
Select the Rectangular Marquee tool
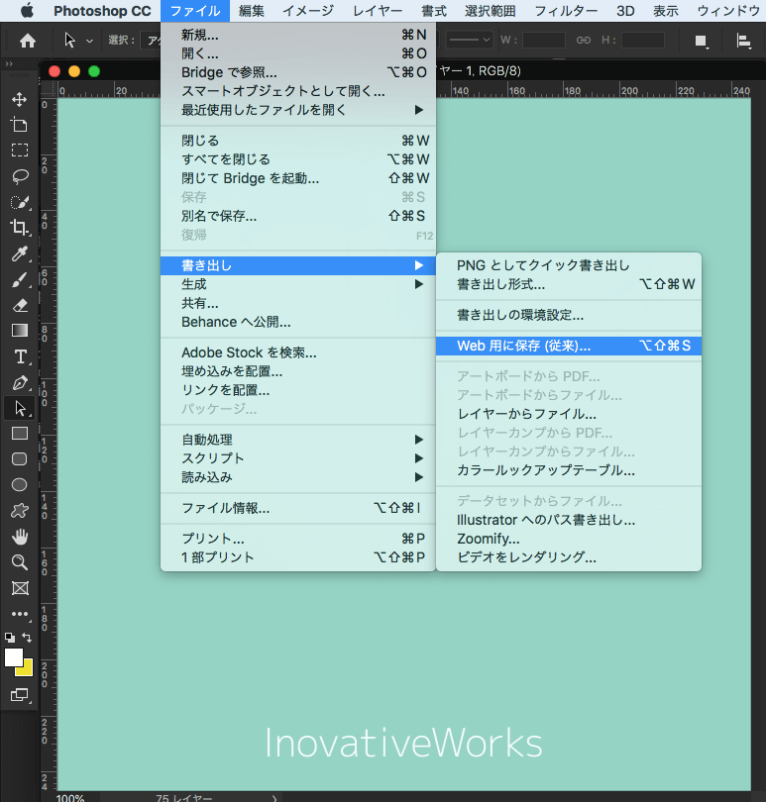click(20, 150)
